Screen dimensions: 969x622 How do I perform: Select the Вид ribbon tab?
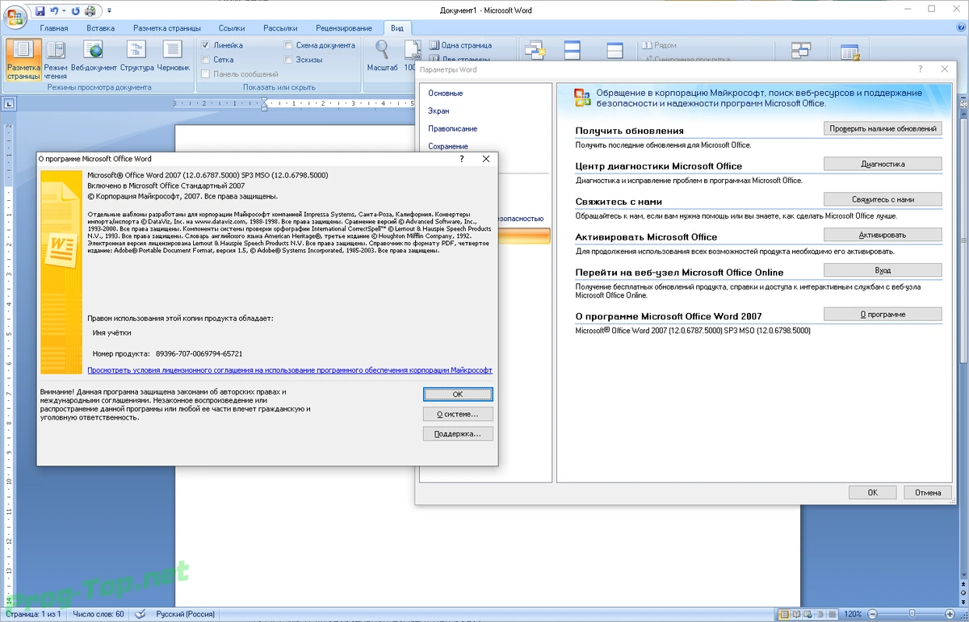pyautogui.click(x=396, y=28)
